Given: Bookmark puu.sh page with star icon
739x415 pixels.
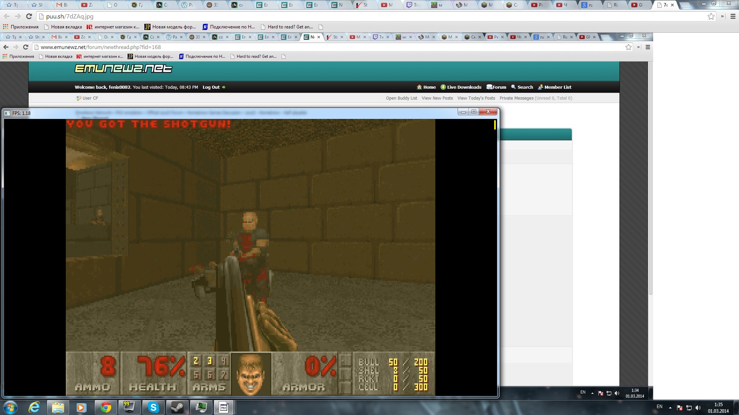Looking at the screenshot, I should [711, 17].
